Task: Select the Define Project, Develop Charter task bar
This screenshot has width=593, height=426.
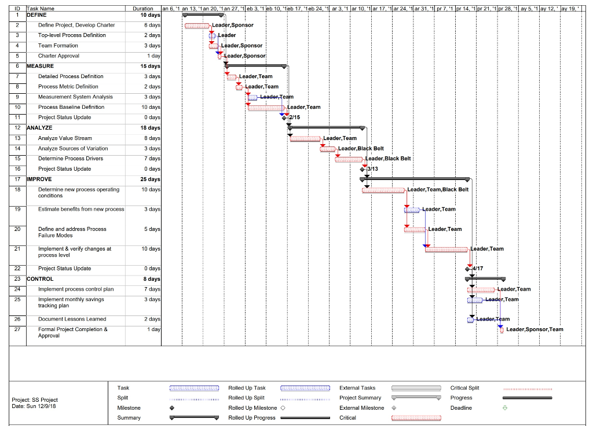Action: [x=196, y=25]
